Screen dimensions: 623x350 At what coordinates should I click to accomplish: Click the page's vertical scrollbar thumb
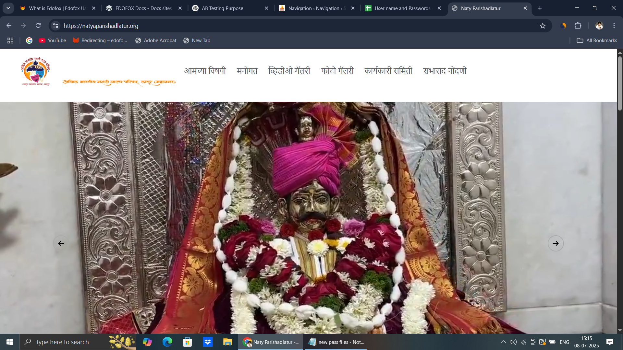[620, 84]
